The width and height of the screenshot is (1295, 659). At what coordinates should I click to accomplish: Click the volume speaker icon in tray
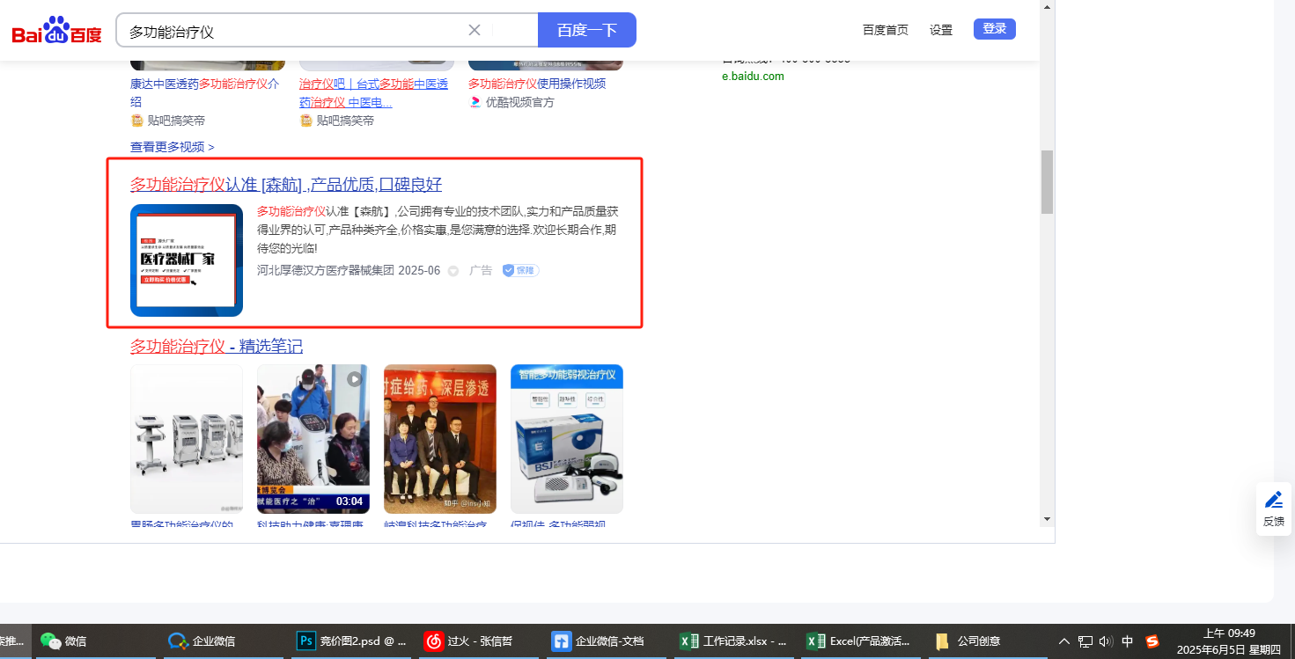1107,641
